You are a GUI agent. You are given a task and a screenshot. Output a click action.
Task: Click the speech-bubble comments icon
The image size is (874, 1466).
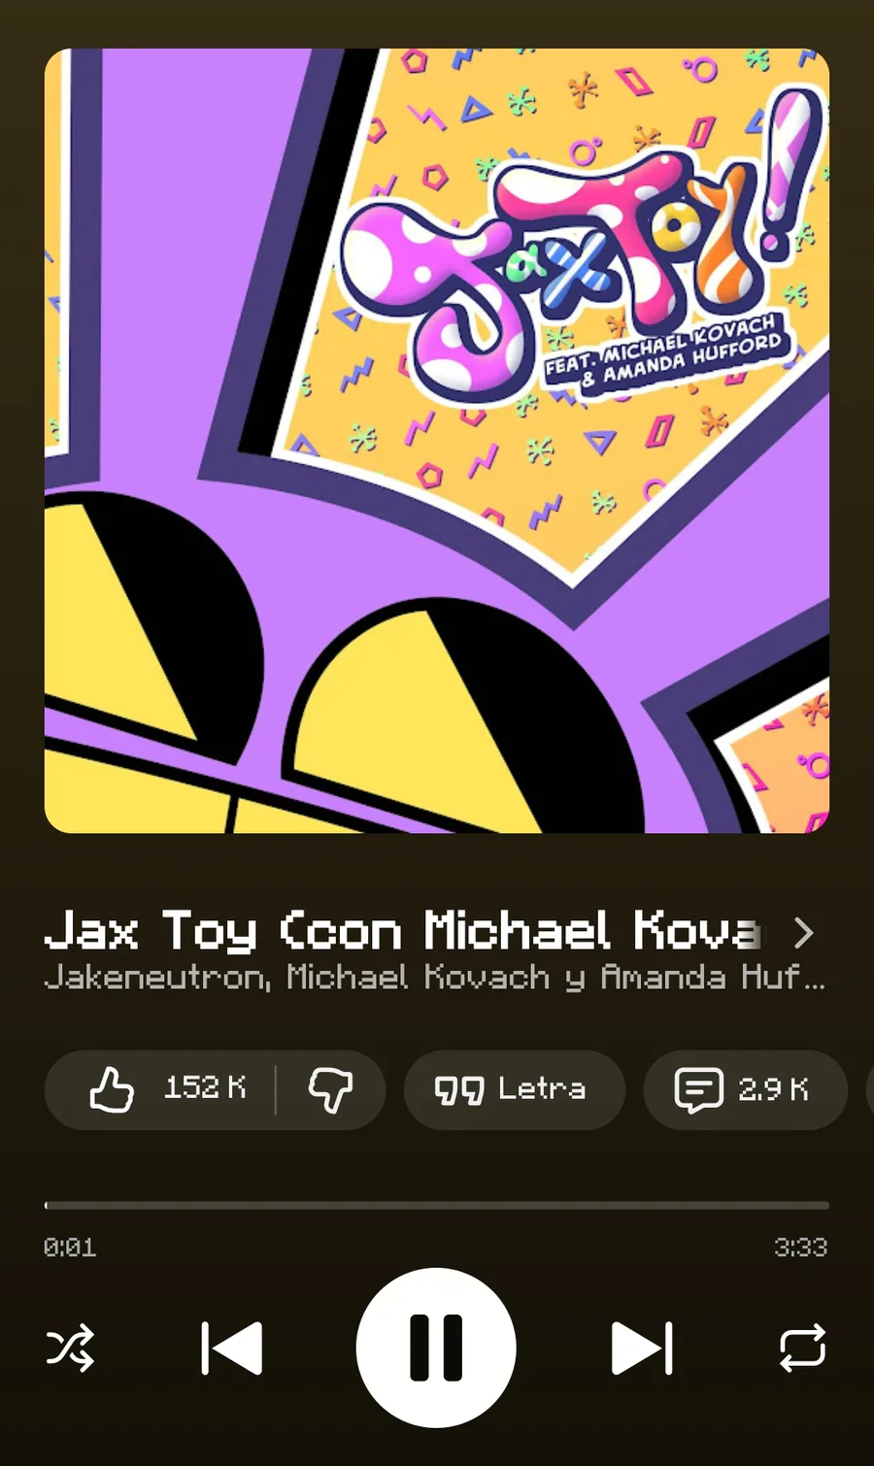point(699,1089)
